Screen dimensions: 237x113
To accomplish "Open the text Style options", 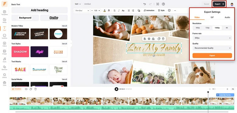I will click(161, 11).
